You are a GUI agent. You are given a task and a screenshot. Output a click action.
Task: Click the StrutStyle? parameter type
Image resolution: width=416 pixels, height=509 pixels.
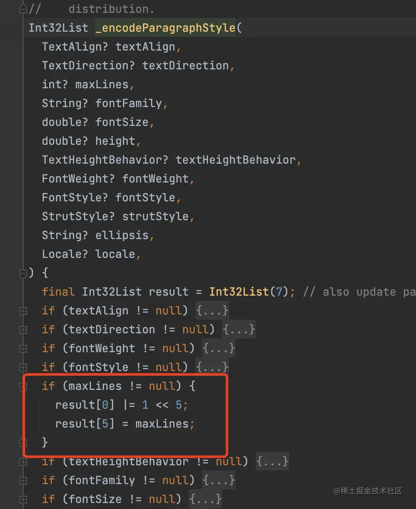pos(78,216)
